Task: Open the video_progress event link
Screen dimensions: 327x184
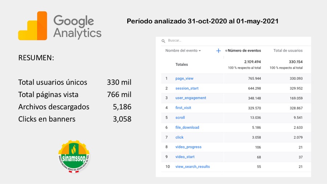Action: [x=188, y=147]
